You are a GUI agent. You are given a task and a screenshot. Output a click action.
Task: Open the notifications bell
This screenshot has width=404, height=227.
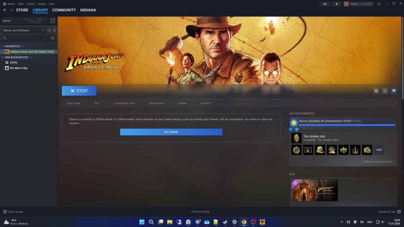(336, 4)
